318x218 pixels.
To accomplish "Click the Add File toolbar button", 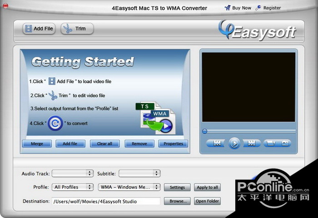I will point(39,28).
